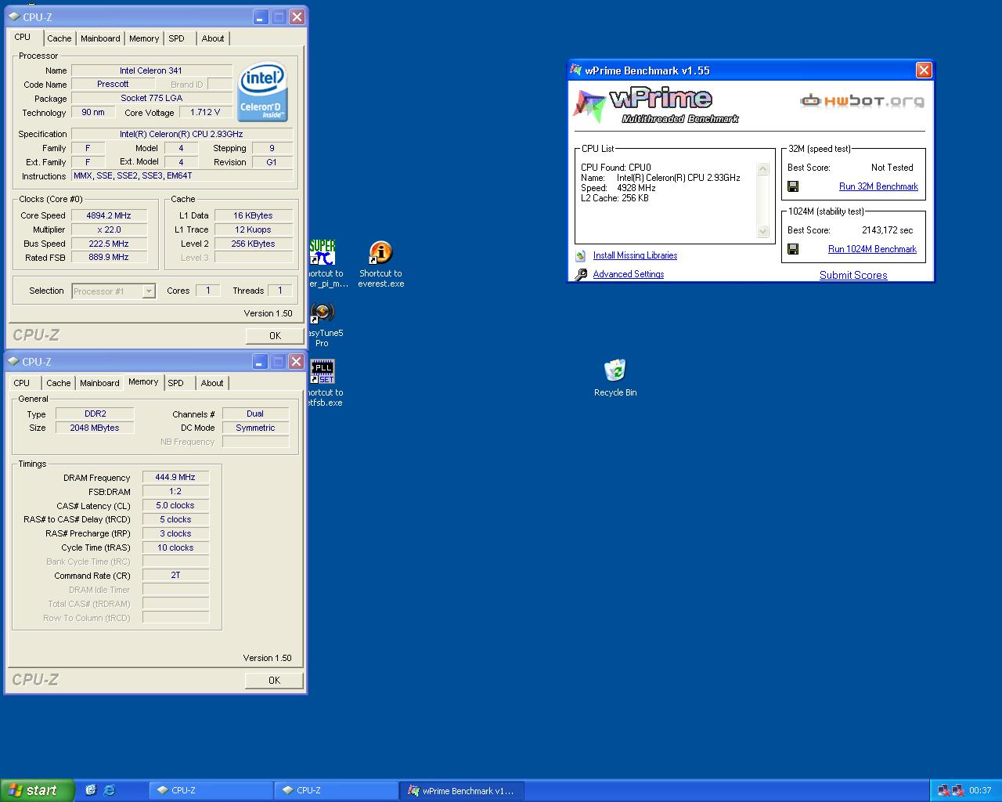Click the Show Desktop quick launch icon
Image resolution: width=1002 pixels, height=802 pixels.
(x=90, y=790)
